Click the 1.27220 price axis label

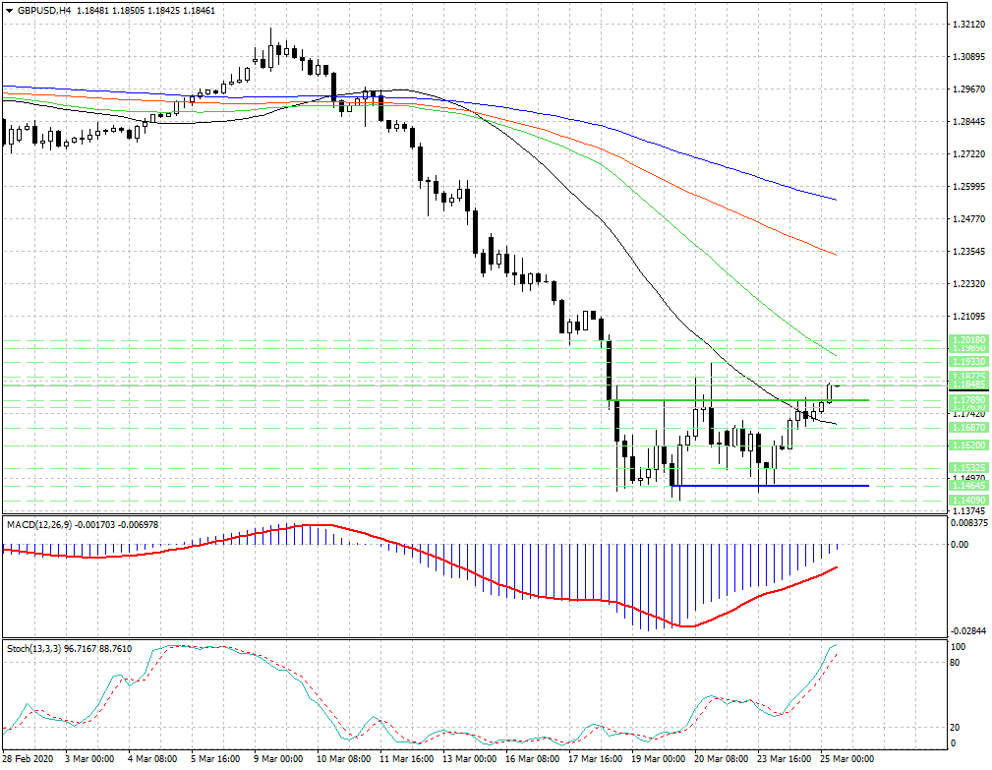point(968,153)
